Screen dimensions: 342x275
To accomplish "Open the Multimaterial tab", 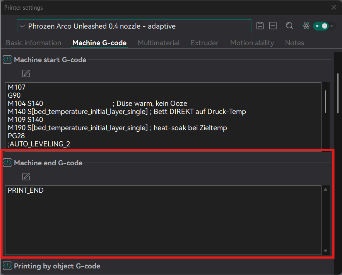I will click(x=159, y=43).
